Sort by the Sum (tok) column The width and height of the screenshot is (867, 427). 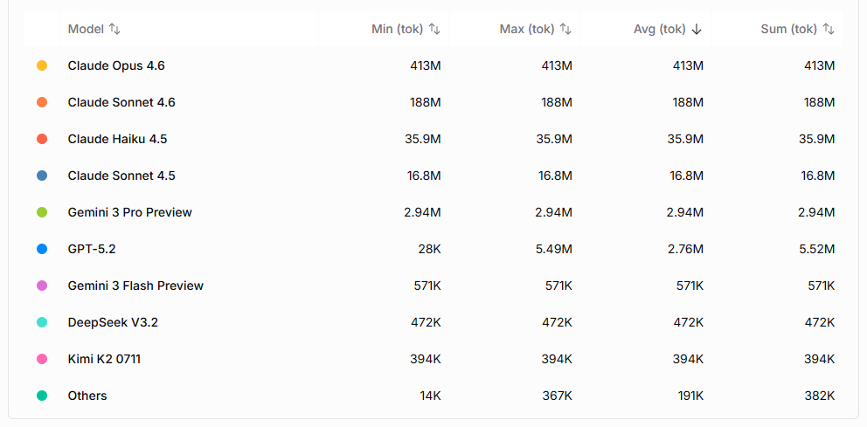(x=829, y=30)
